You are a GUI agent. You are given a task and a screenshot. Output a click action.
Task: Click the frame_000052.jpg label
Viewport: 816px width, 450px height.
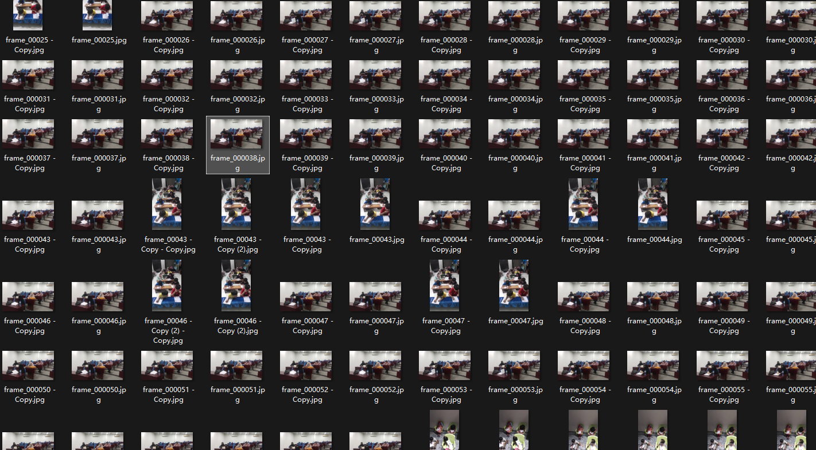tap(376, 395)
